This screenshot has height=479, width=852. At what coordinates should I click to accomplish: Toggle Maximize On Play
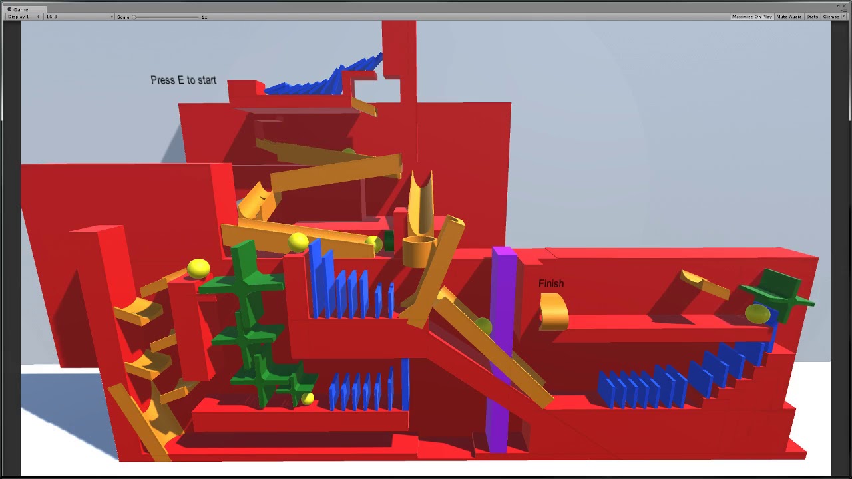click(751, 17)
